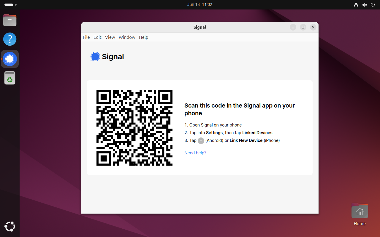Click the QR code image
Viewport: 380px width, 237px height.
point(134,128)
